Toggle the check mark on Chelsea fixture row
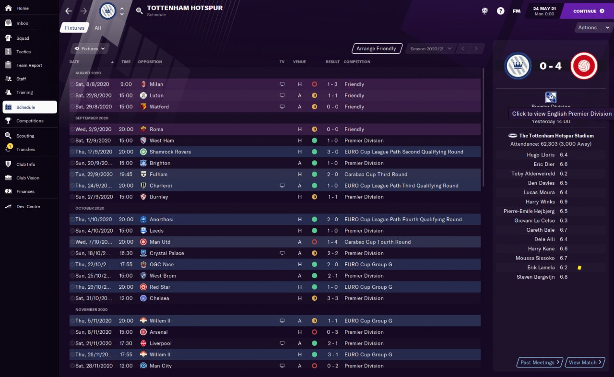The image size is (614, 377). (72, 298)
